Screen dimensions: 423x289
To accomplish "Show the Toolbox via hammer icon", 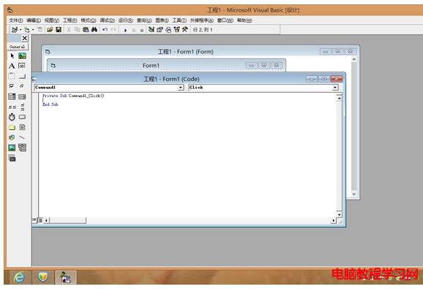I will point(185,30).
